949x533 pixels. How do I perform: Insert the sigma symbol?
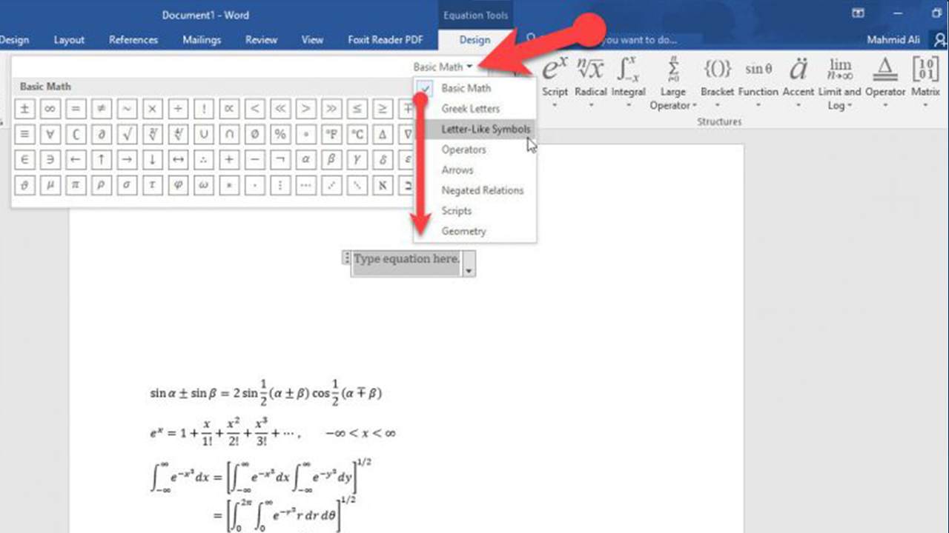pyautogui.click(x=127, y=185)
